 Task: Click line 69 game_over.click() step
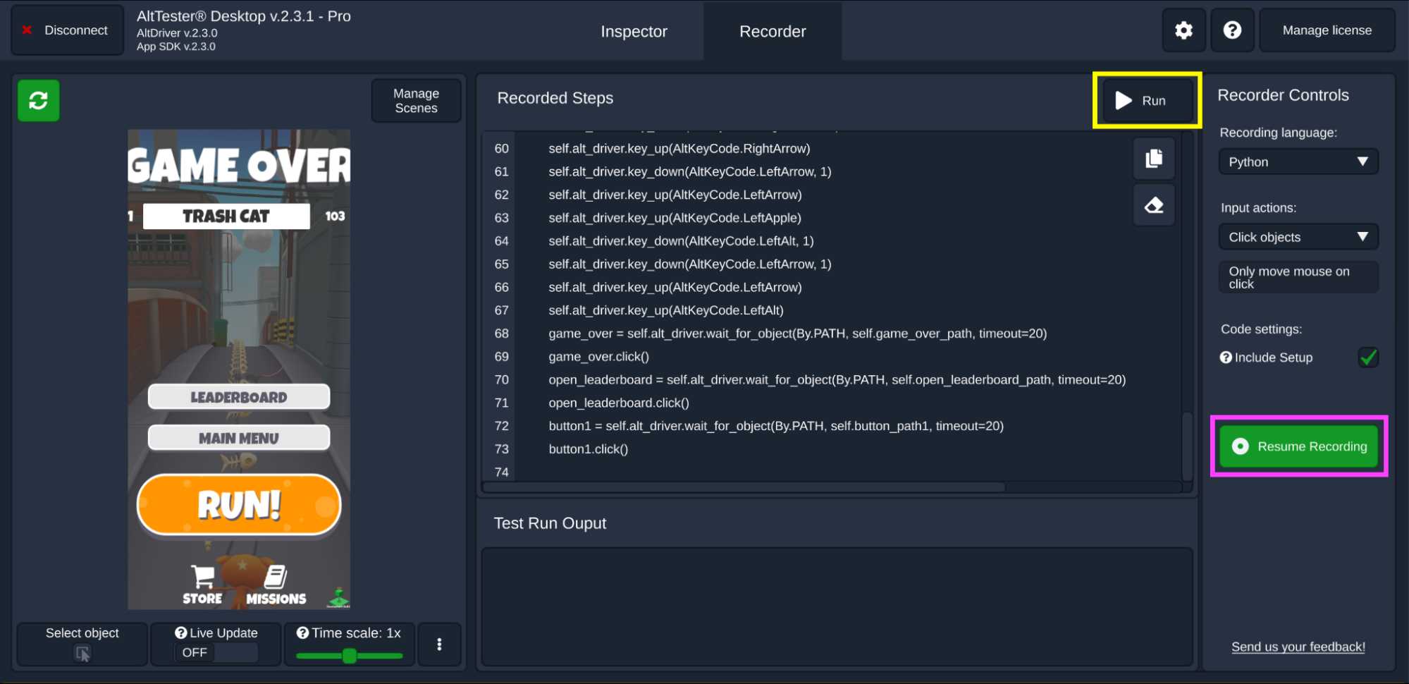(x=599, y=357)
